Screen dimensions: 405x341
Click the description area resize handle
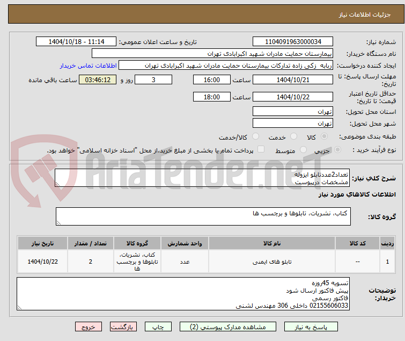pos(57,184)
